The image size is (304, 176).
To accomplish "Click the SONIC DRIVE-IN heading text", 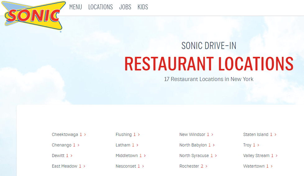I will pyautogui.click(x=209, y=46).
